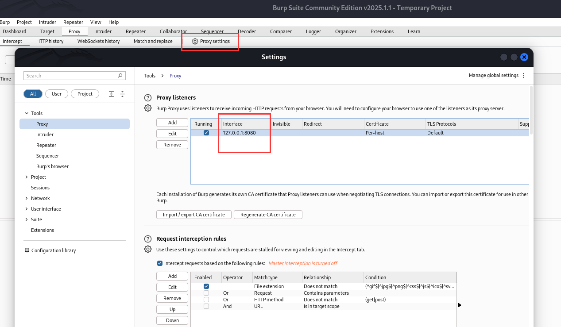Edit the selected interception rule

coord(172,287)
